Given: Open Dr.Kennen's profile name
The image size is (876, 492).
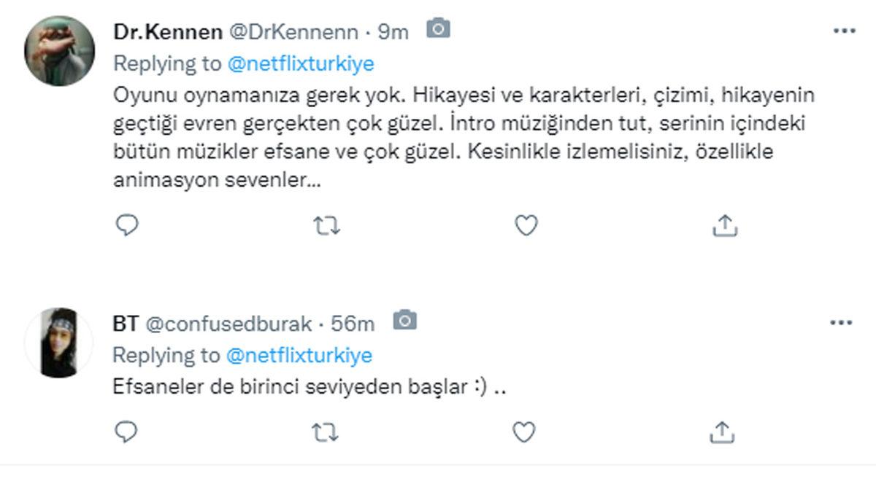Looking at the screenshot, I should [x=166, y=31].
